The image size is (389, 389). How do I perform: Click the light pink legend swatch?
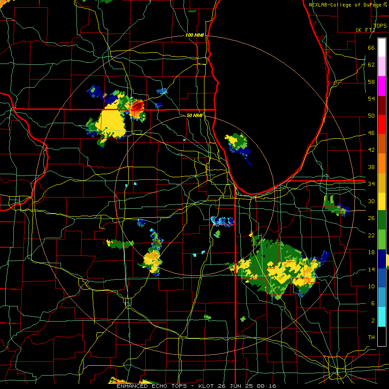(x=382, y=67)
